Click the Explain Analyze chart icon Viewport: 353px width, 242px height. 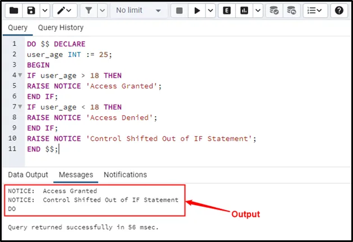pyautogui.click(x=244, y=11)
